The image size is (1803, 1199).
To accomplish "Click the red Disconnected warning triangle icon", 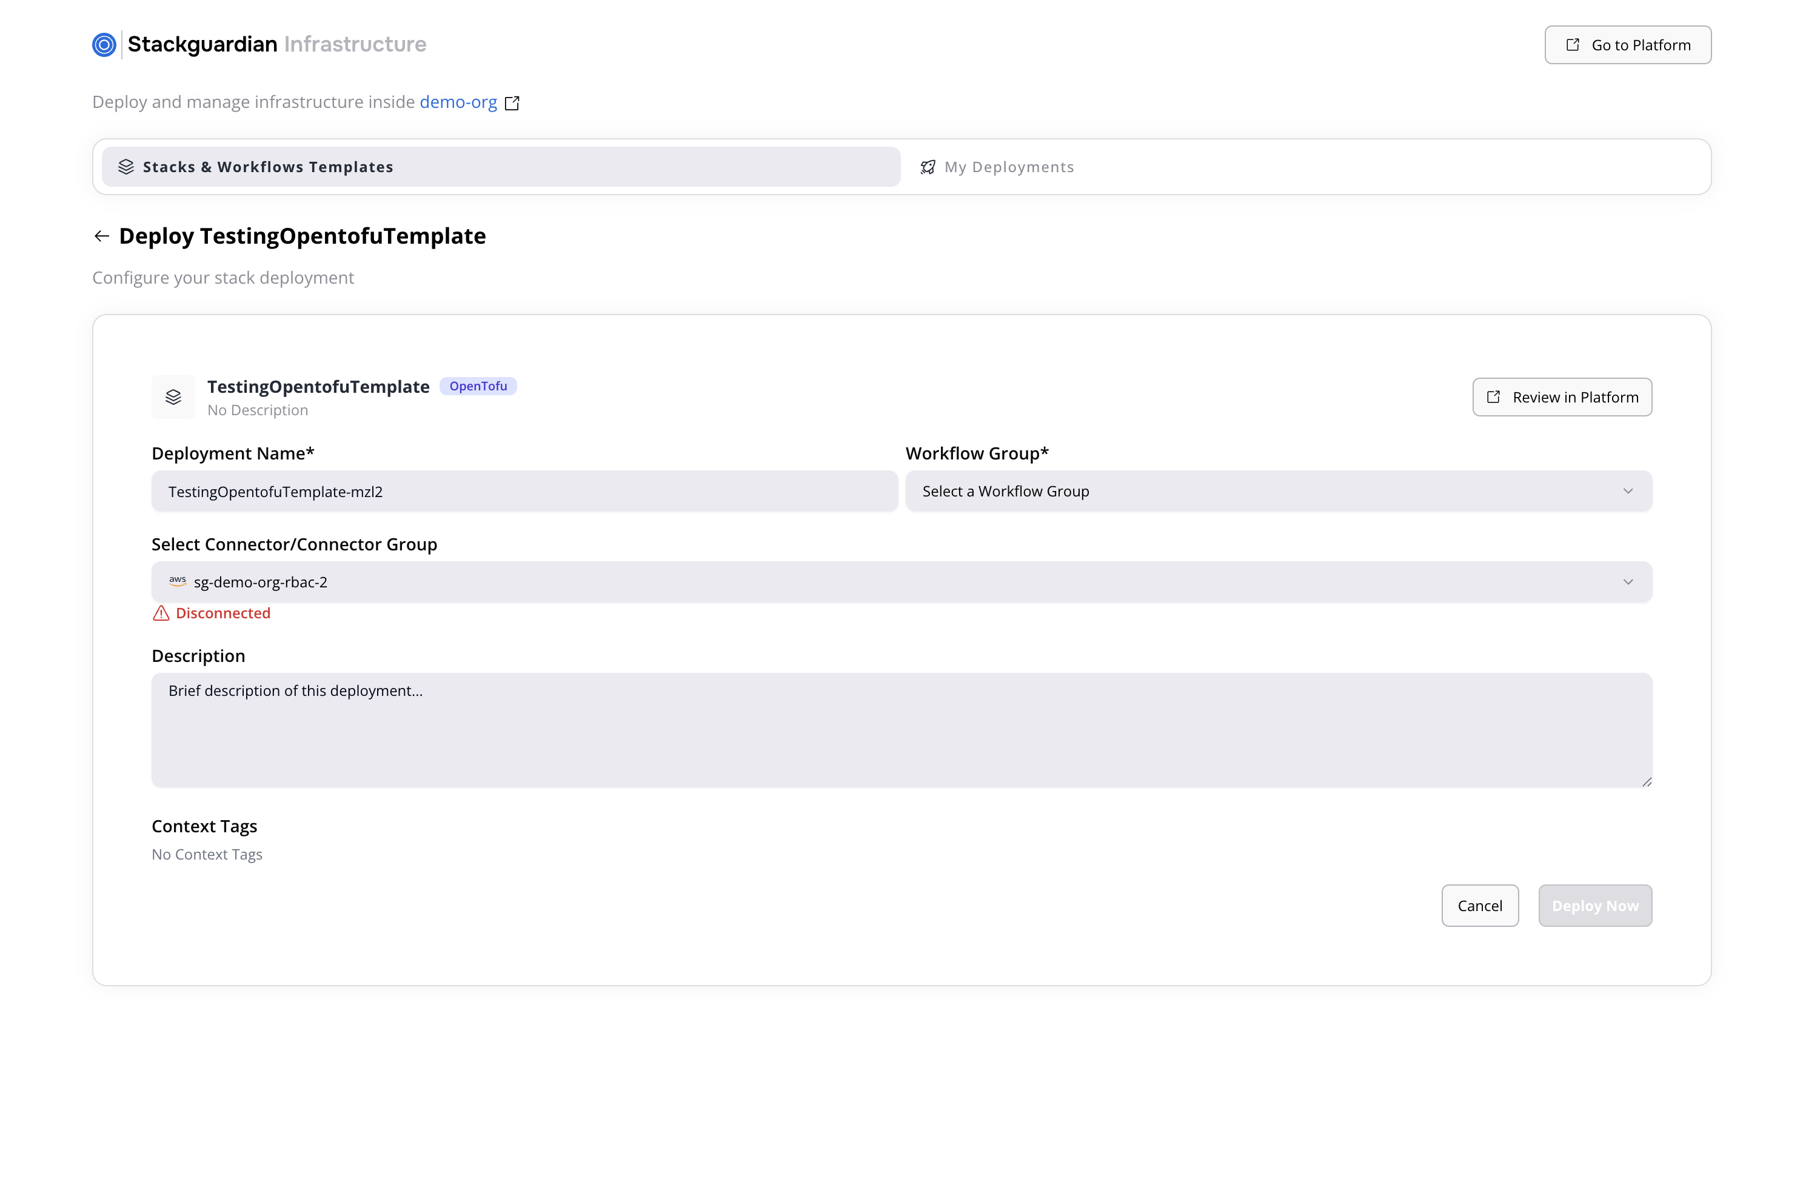I will point(161,613).
